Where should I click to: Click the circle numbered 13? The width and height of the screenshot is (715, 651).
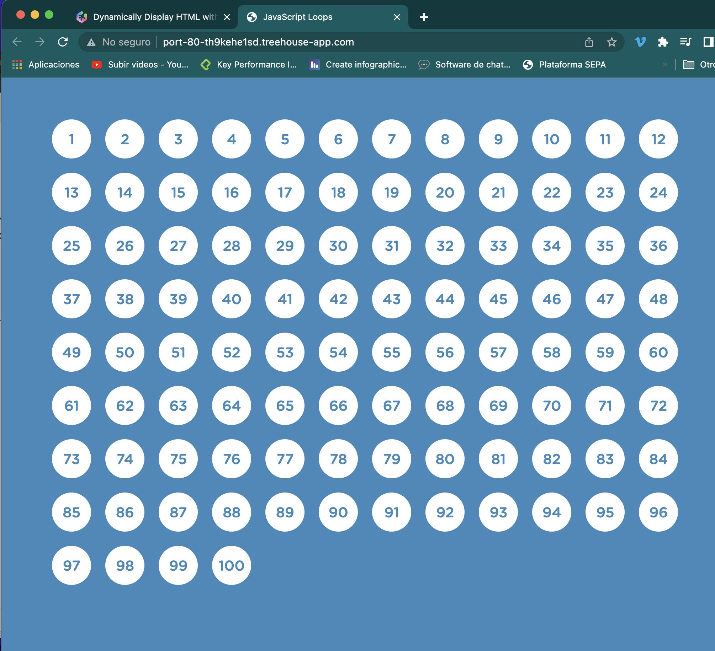coord(71,192)
